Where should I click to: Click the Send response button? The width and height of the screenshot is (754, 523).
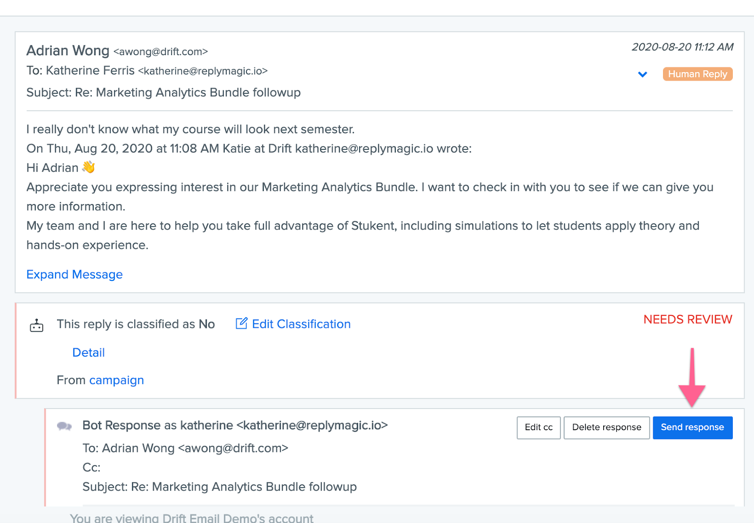pyautogui.click(x=692, y=427)
